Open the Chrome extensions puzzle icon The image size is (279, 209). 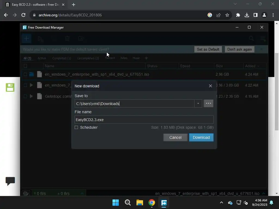pos(238,15)
